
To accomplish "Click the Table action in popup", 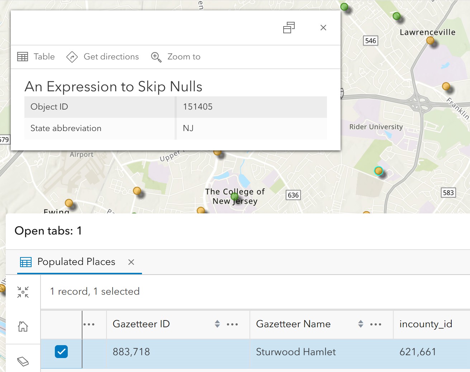I will [x=36, y=57].
